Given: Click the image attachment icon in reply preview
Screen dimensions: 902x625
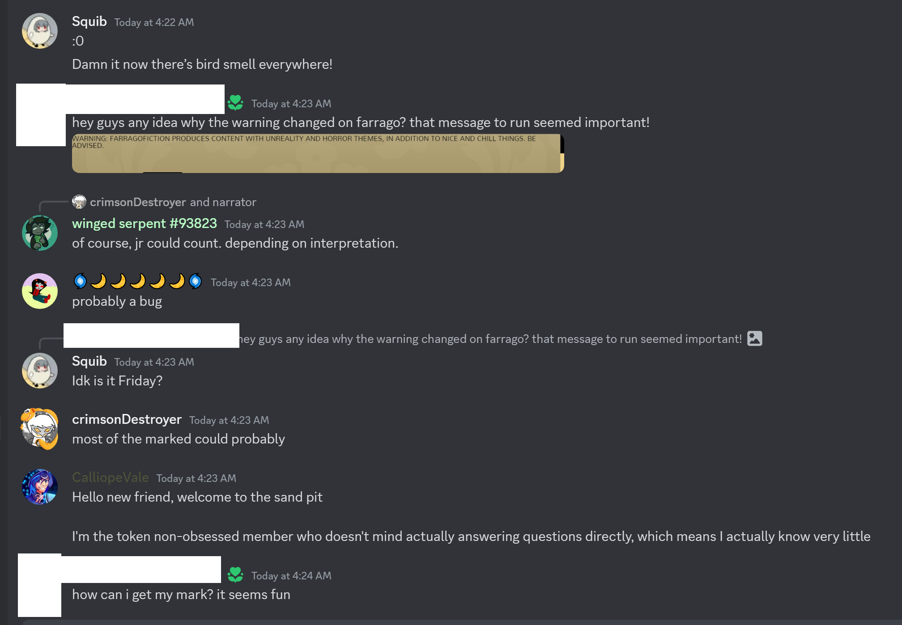Looking at the screenshot, I should [x=754, y=338].
